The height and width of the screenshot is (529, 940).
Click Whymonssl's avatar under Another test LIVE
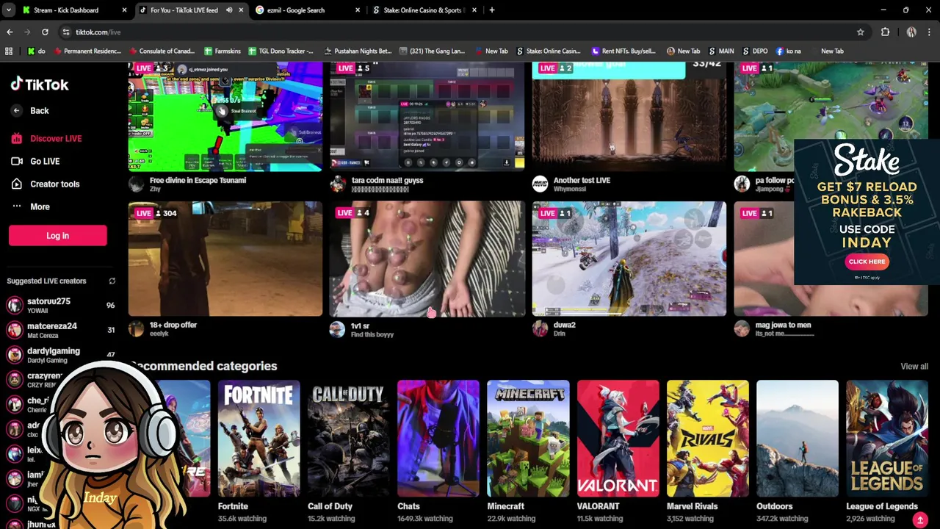[540, 184]
